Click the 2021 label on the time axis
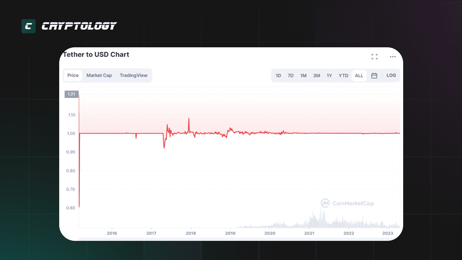 click(309, 233)
